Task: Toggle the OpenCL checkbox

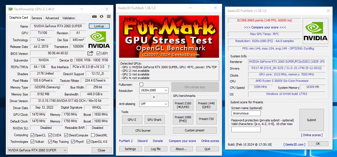Action: 32,135
